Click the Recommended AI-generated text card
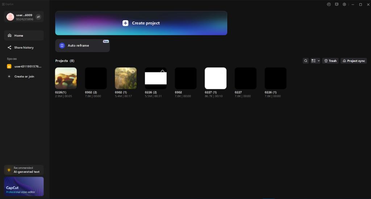This screenshot has height=199, width=371. tap(24, 170)
